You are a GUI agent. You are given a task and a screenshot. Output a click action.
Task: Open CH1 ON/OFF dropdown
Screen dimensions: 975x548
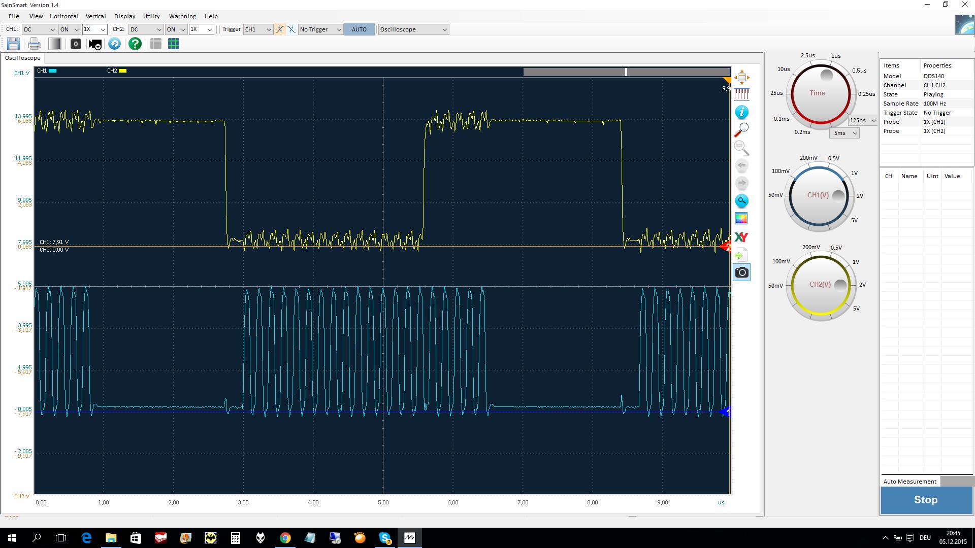click(x=70, y=29)
